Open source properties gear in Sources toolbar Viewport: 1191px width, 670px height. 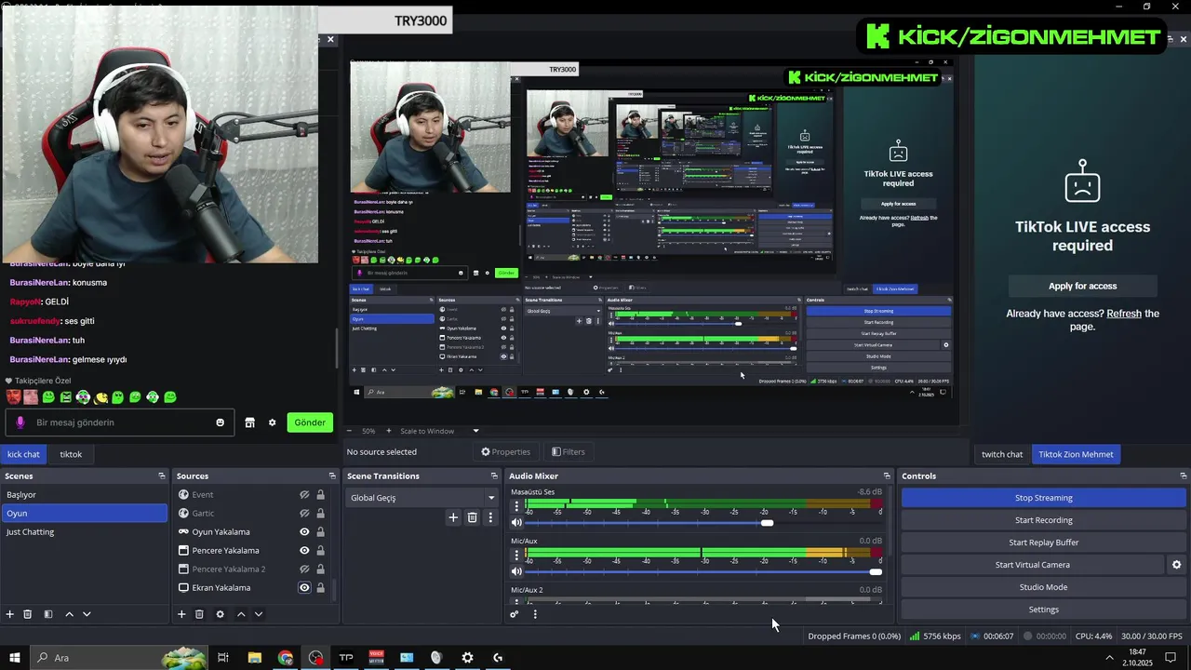coord(220,614)
